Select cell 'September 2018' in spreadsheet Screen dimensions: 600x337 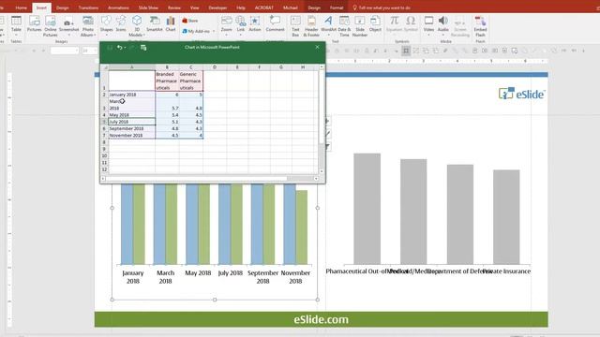click(131, 129)
